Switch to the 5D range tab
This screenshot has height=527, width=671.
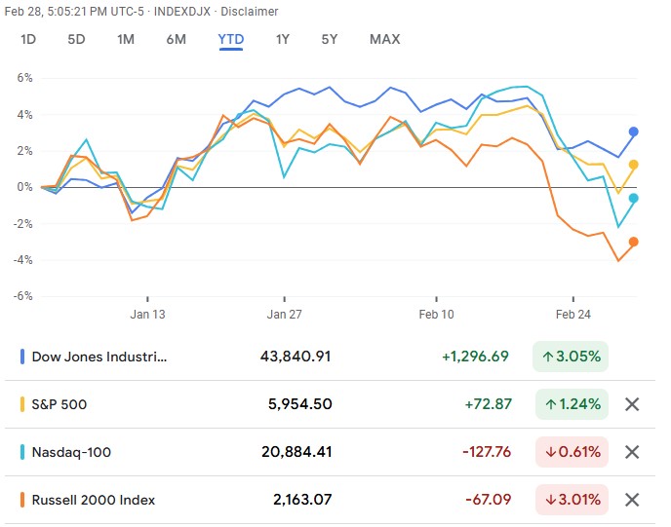point(76,40)
